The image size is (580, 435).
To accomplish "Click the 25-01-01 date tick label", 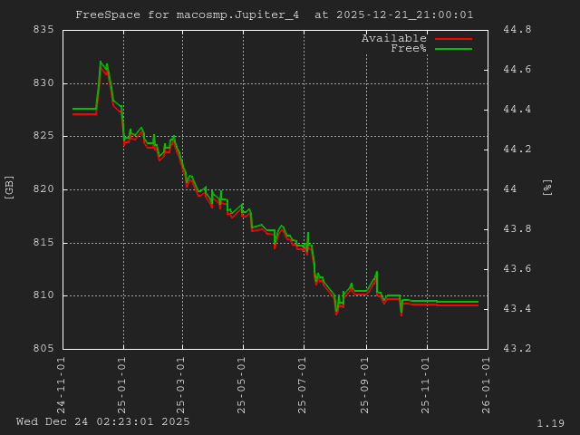I will 122,383.
